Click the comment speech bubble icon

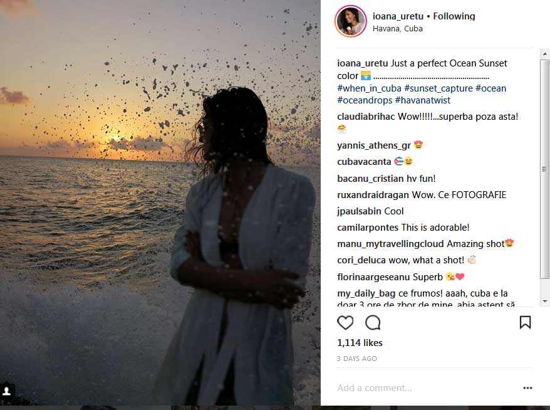[373, 322]
